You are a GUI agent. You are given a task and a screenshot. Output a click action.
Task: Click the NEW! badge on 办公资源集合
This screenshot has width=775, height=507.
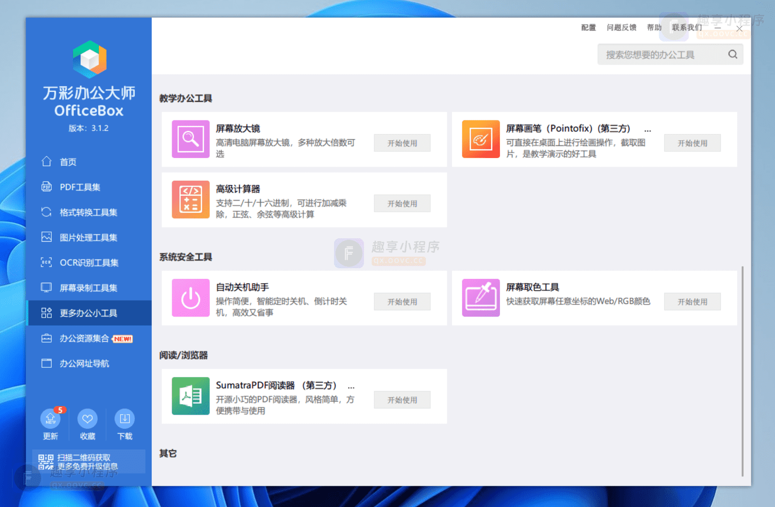click(x=122, y=339)
